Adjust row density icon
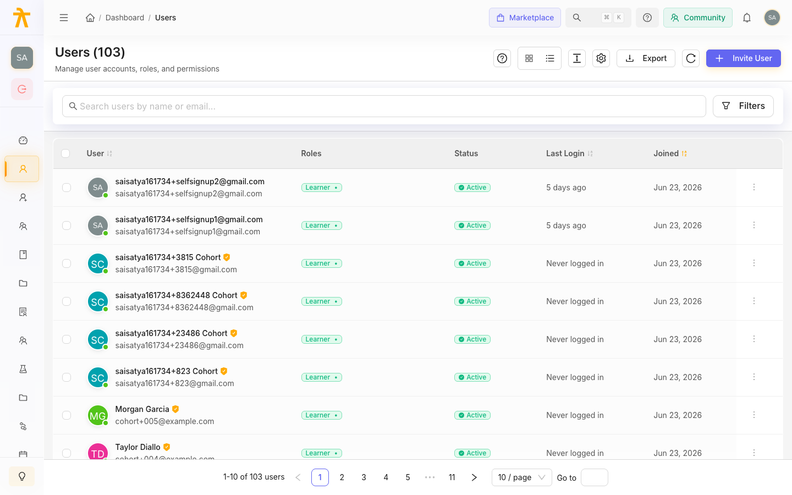Screen dimensions: 792x495 (577, 58)
